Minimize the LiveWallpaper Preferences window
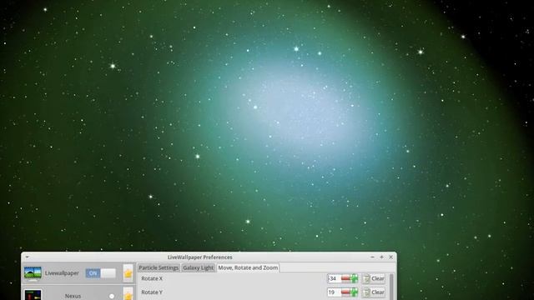Screen dimensions: 534x300 point(372,257)
